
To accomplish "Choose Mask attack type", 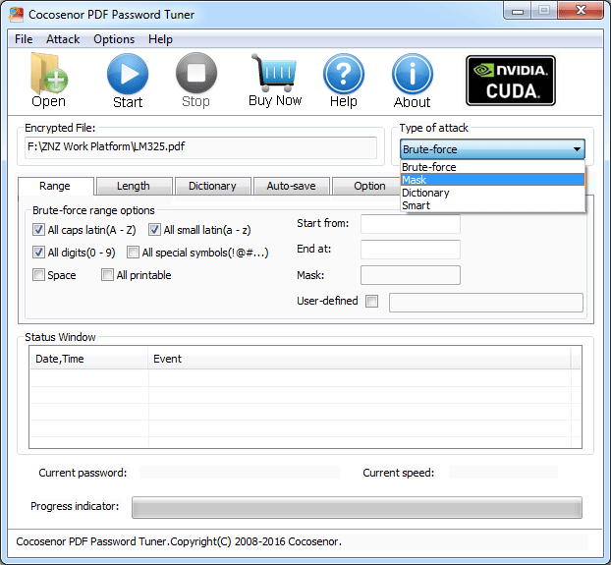I will point(492,180).
